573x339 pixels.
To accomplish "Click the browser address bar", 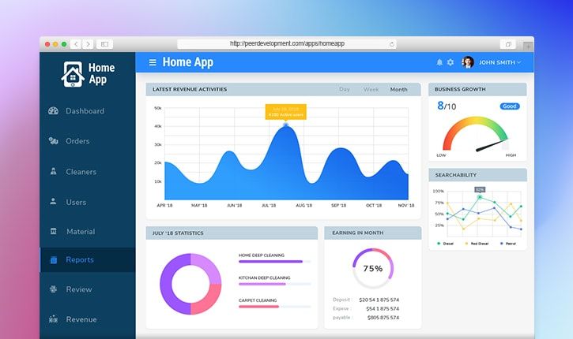I will (287, 43).
